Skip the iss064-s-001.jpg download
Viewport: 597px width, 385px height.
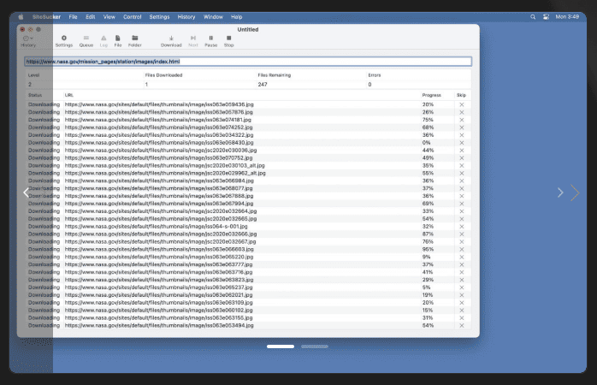462,227
